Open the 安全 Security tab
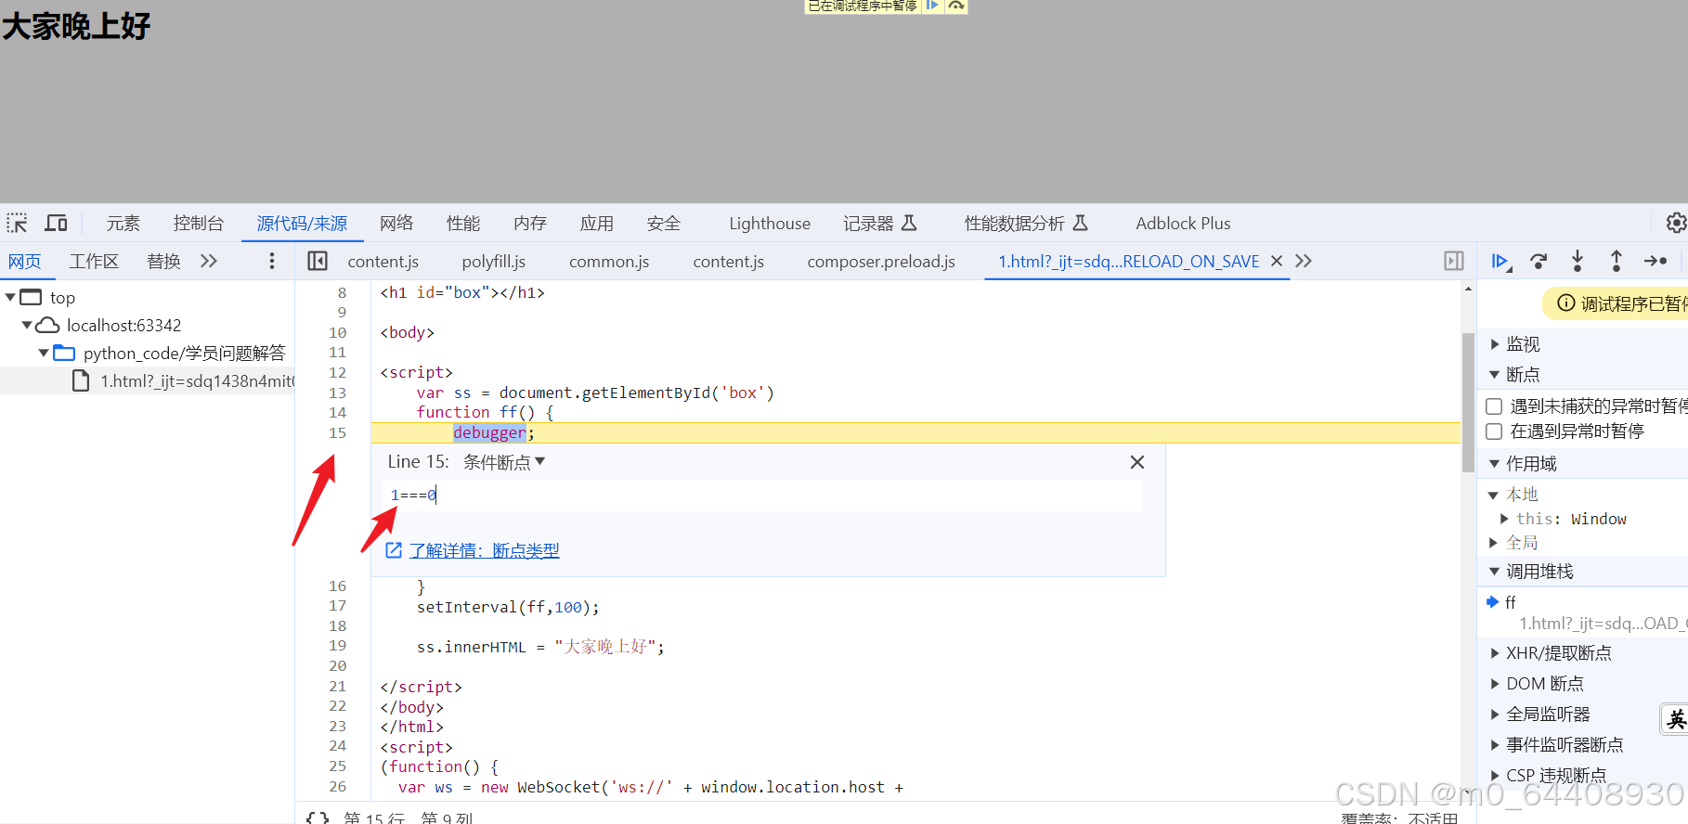The width and height of the screenshot is (1688, 824). click(664, 223)
